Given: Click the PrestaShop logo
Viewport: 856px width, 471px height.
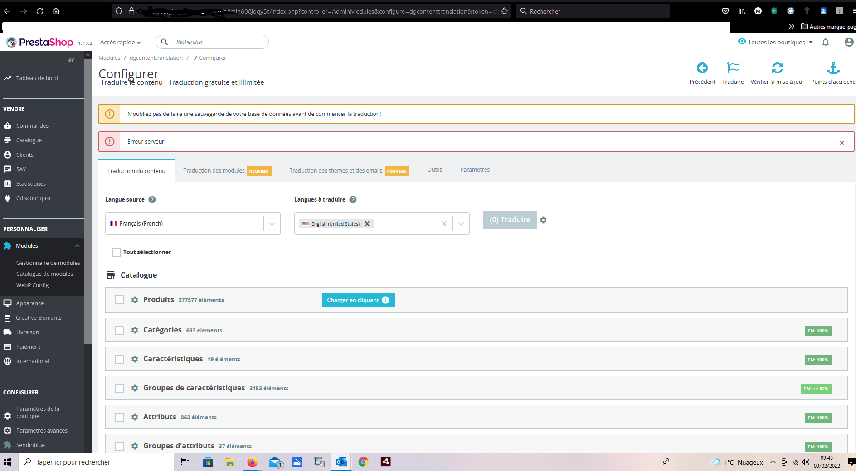Looking at the screenshot, I should [x=39, y=42].
